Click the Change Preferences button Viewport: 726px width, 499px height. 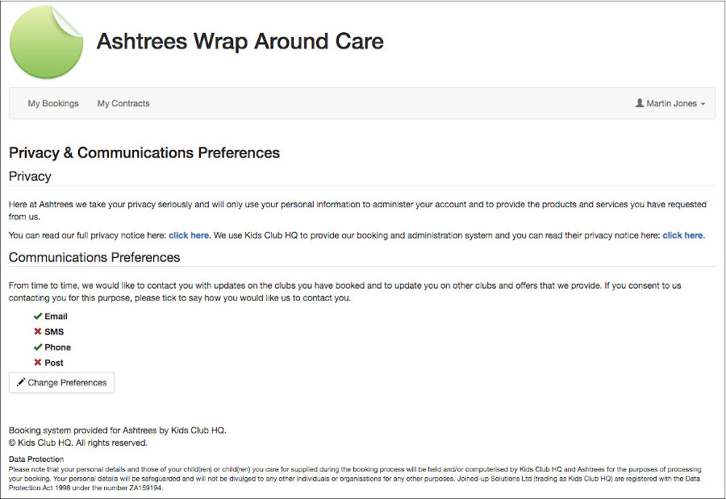pyautogui.click(x=61, y=382)
